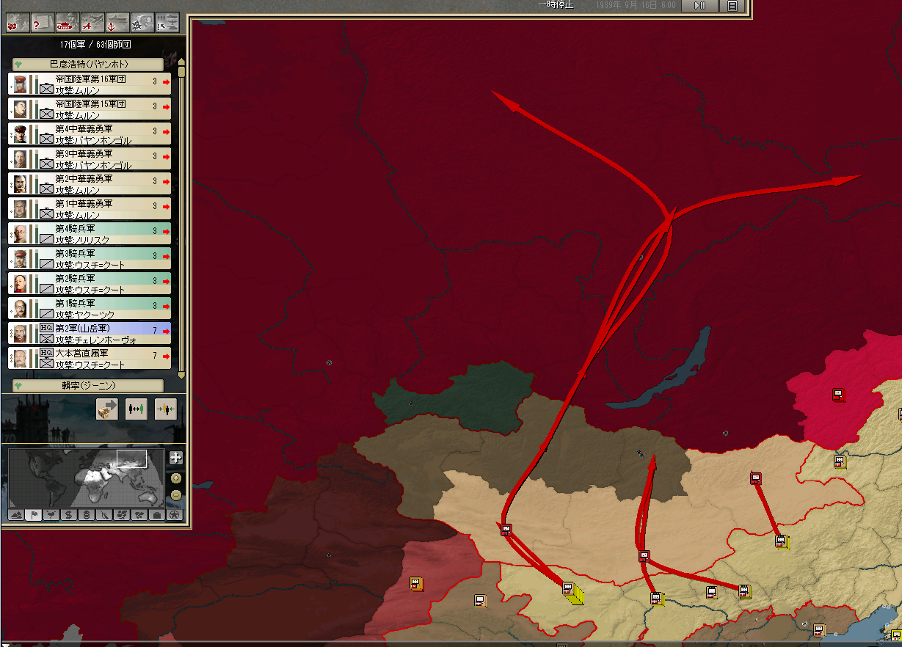Switch to terrain map mode
Image resolution: width=902 pixels, height=647 pixels.
pos(15,515)
